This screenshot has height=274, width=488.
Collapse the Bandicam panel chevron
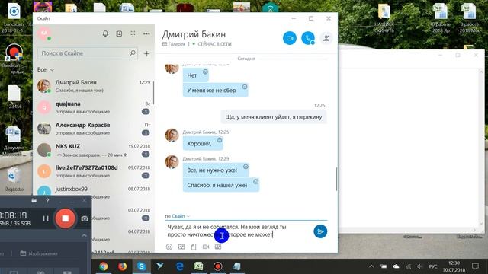(84, 235)
